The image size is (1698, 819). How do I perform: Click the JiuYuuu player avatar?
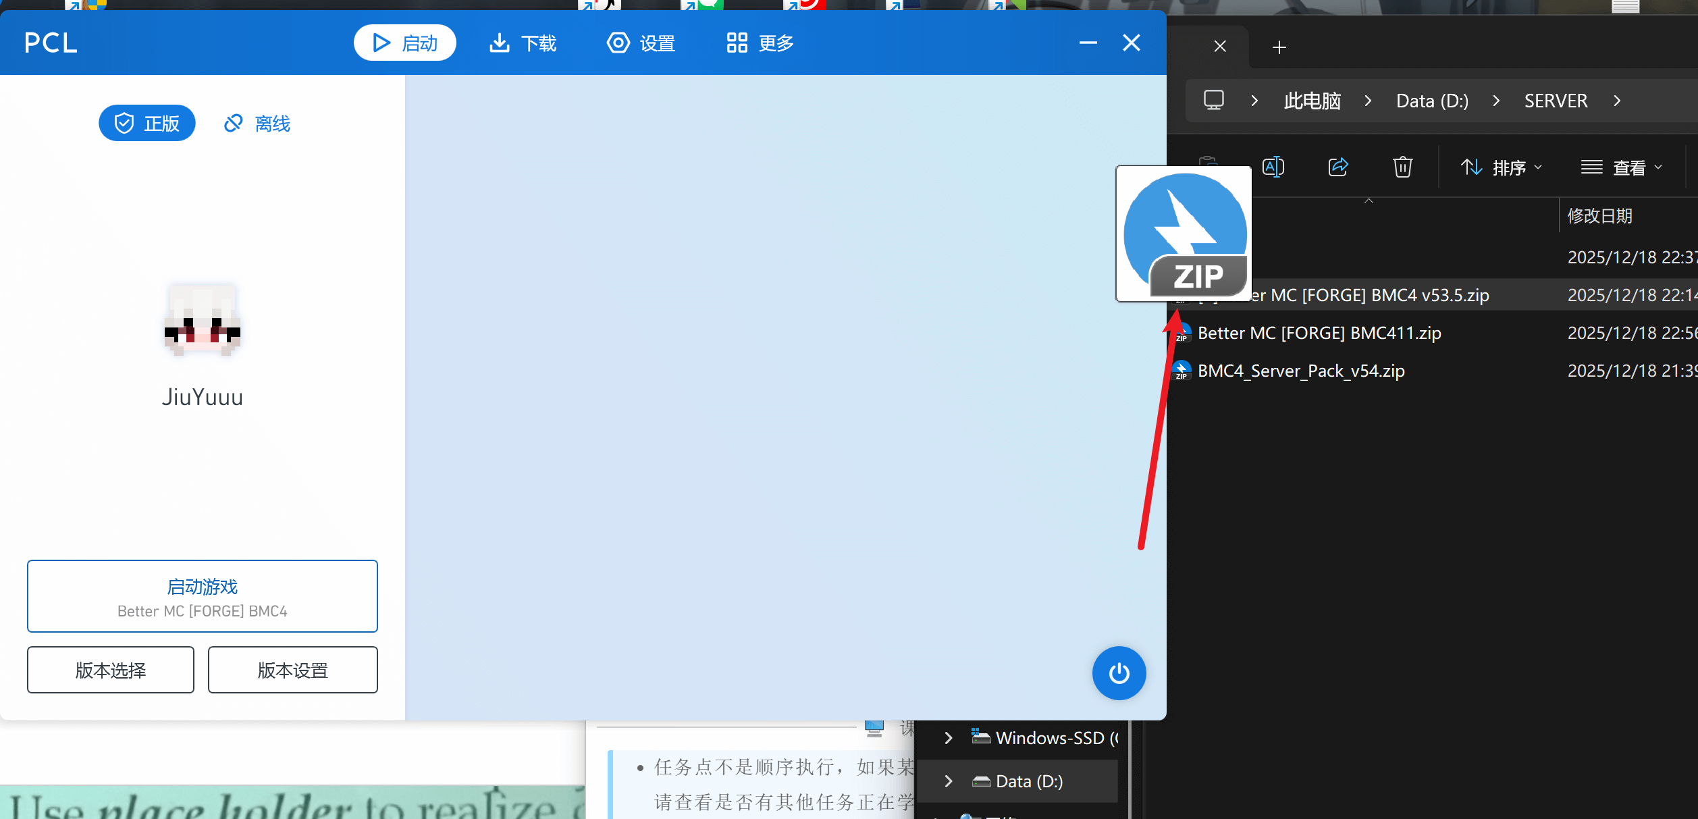coord(203,320)
